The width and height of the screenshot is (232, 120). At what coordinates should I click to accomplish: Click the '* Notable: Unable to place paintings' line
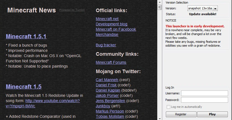coord(37,66)
